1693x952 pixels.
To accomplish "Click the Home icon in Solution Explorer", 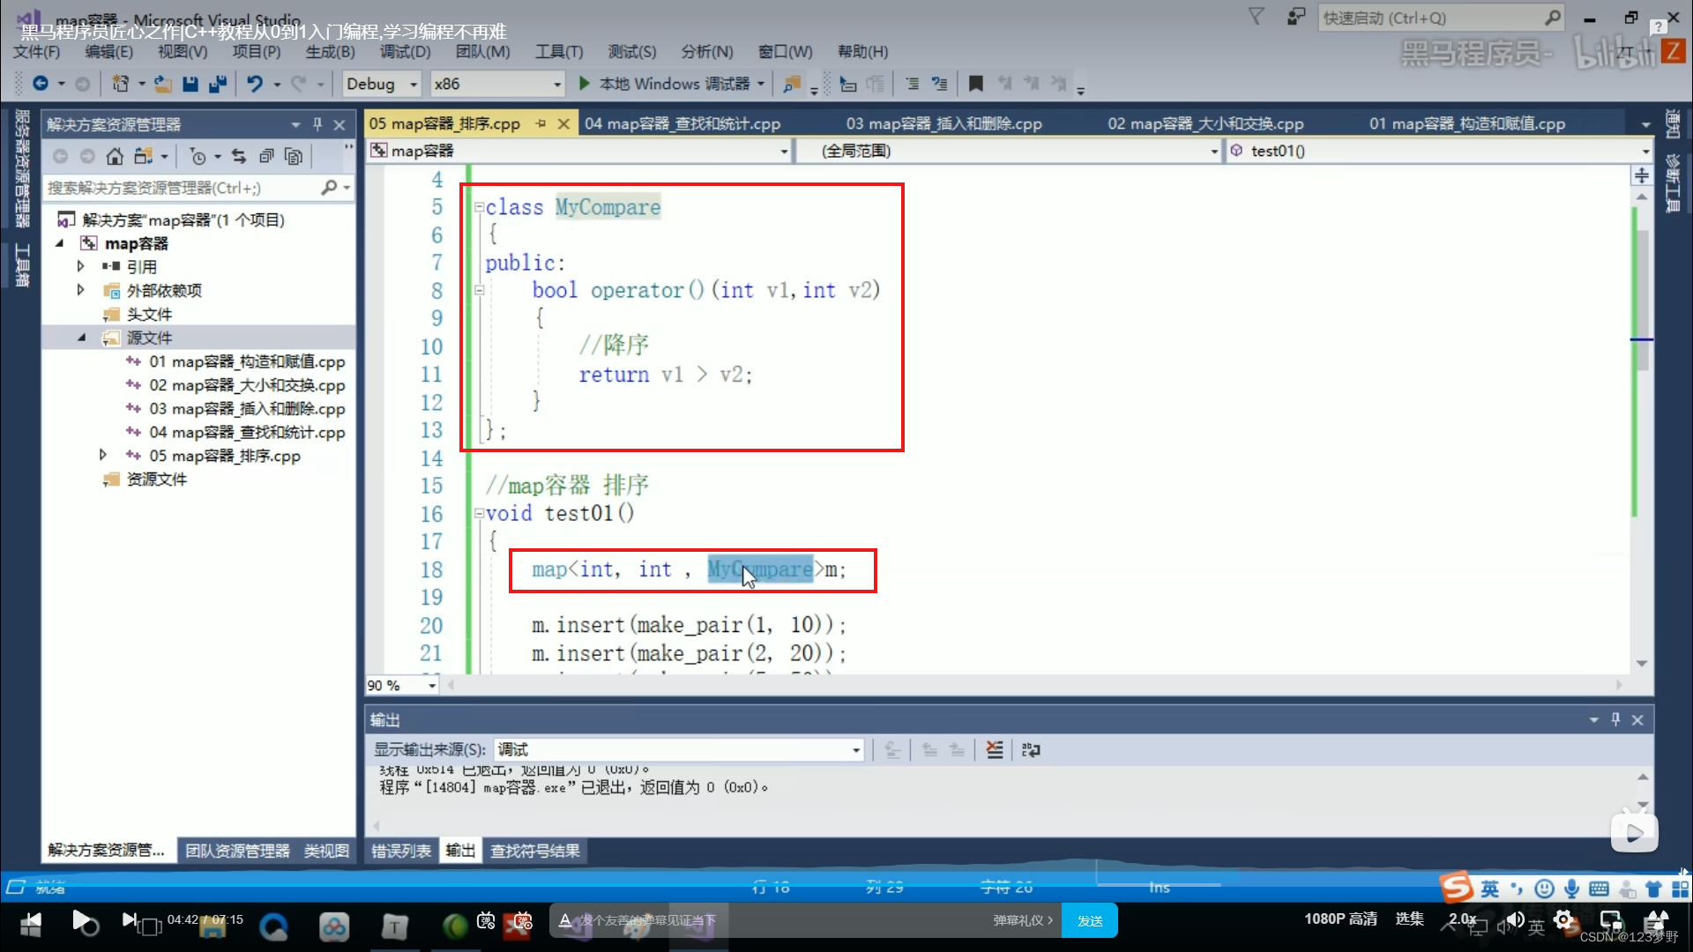I will coord(115,157).
